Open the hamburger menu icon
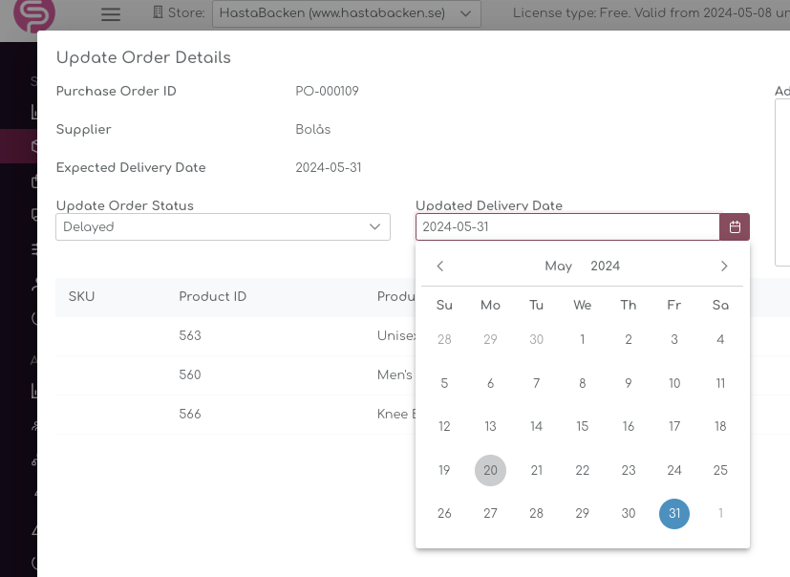Viewport: 790px width, 577px height. pos(111,13)
